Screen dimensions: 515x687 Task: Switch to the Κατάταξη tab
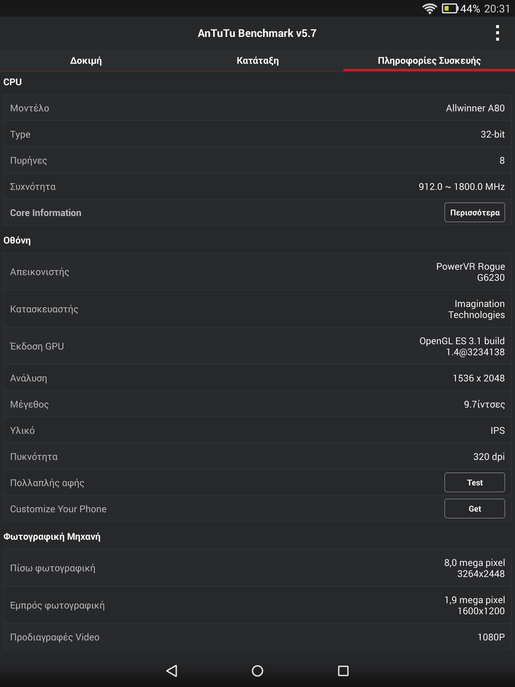coord(257,61)
